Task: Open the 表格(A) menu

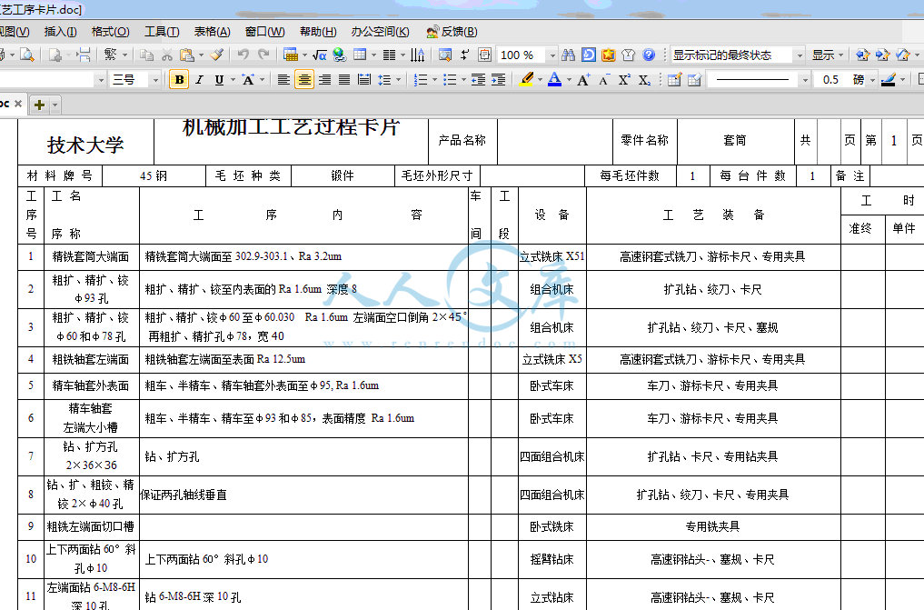Action: click(212, 31)
